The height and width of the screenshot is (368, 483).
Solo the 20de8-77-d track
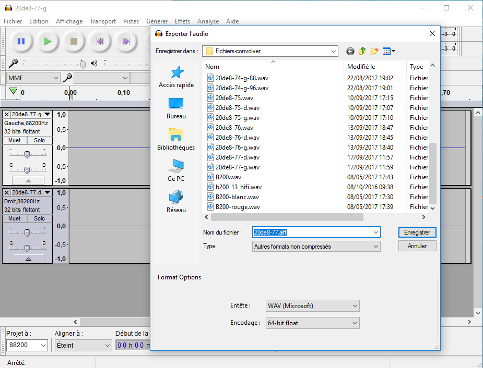pyautogui.click(x=40, y=218)
